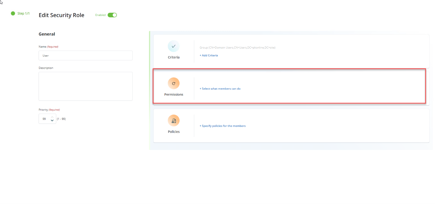Image resolution: width=435 pixels, height=204 pixels.
Task: Click the Edit Security Role heading
Action: click(x=61, y=15)
